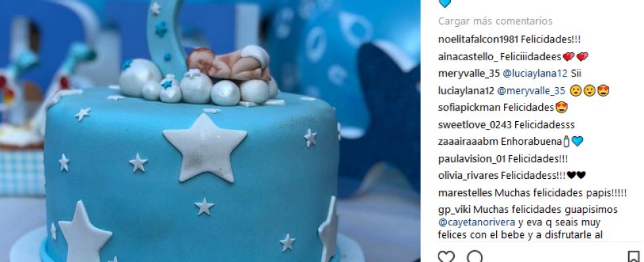Go to paulavision_01 profile
The width and height of the screenshot is (644, 262).
[x=472, y=159]
